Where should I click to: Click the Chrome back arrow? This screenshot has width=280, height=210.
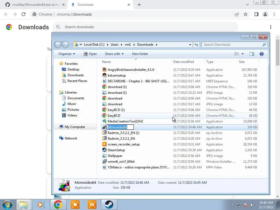pos(6,14)
